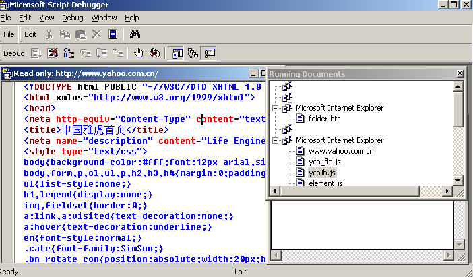Click the second unnamed tree node icon
The height and width of the screenshot is (277, 473).
[x=287, y=97]
